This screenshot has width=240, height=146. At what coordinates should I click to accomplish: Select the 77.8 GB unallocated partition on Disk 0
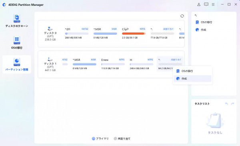pos(162,33)
